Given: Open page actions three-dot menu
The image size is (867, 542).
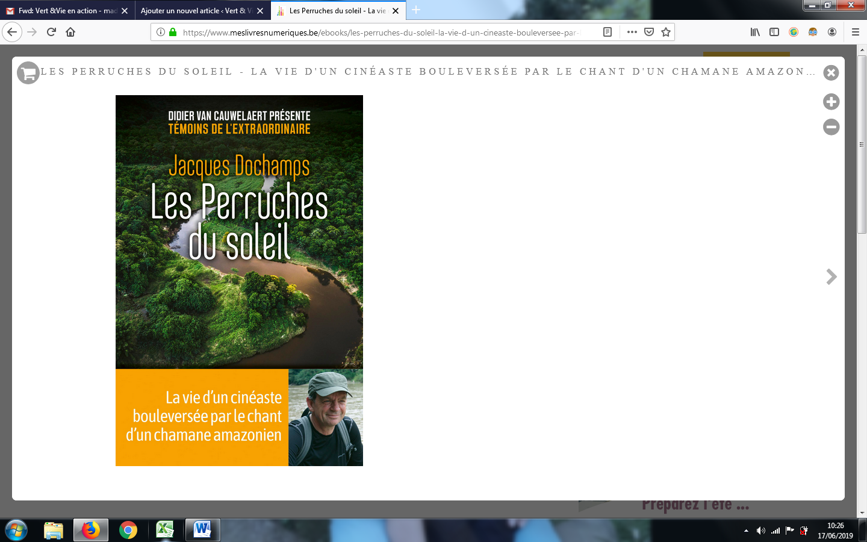Looking at the screenshot, I should click(x=632, y=32).
